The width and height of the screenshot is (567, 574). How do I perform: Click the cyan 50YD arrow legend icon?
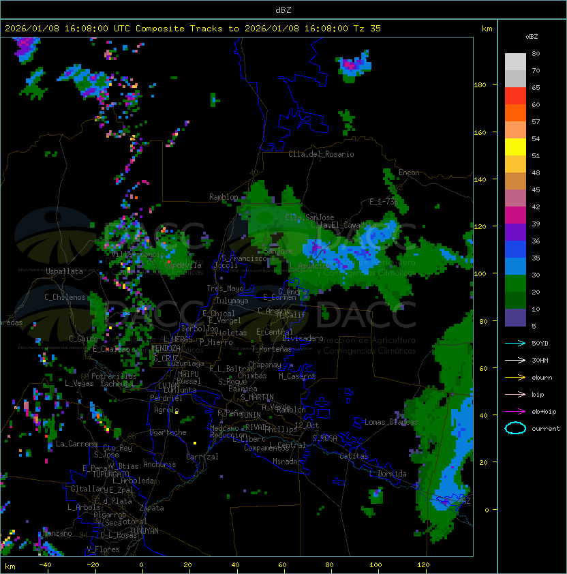coord(515,344)
